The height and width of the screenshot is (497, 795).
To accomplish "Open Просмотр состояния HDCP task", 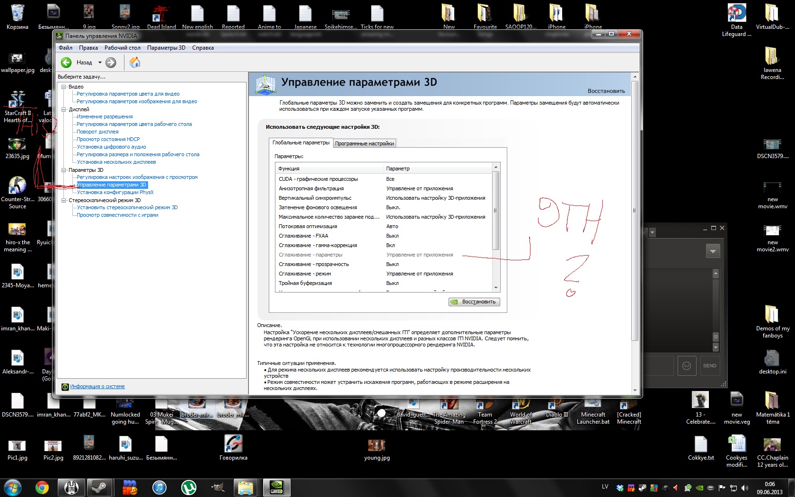I will pyautogui.click(x=108, y=139).
